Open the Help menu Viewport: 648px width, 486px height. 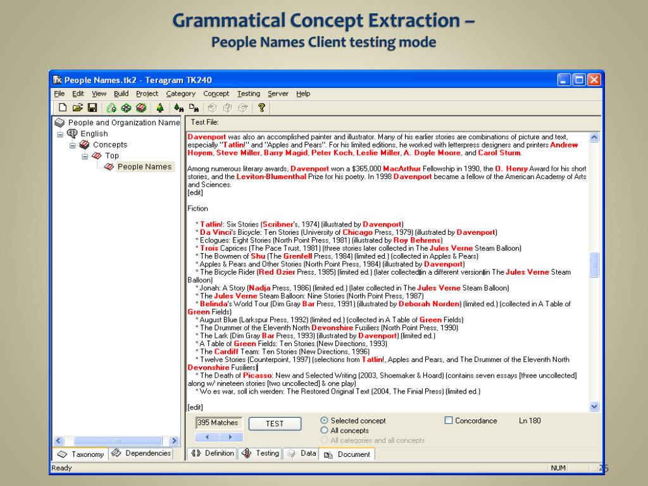[303, 94]
